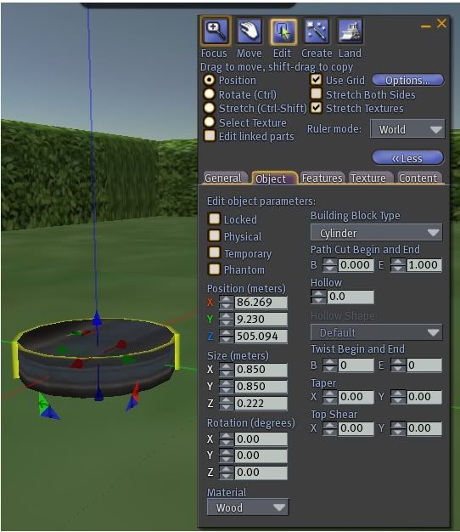Check the Phantom option
The height and width of the screenshot is (532, 460).
pos(214,269)
